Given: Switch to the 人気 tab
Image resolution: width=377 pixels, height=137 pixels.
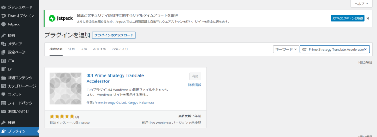Looking at the screenshot, I should pos(84,49).
